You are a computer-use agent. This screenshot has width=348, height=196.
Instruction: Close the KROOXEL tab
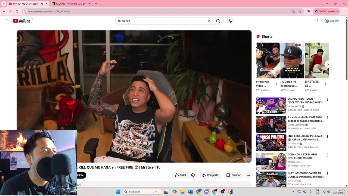[90, 4]
